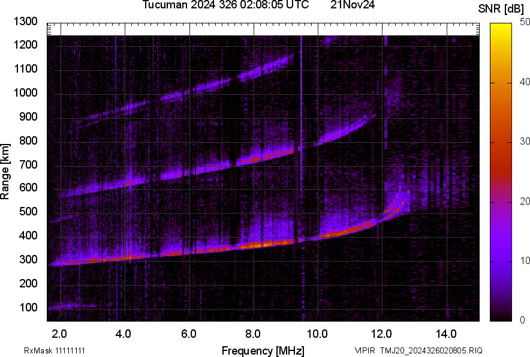Click the 21Nov24 date label
This screenshot has width=530, height=357.
(x=353, y=5)
